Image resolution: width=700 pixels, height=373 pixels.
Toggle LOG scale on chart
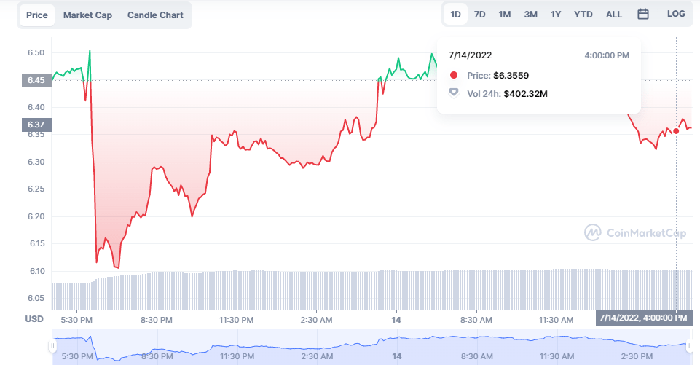pos(676,14)
